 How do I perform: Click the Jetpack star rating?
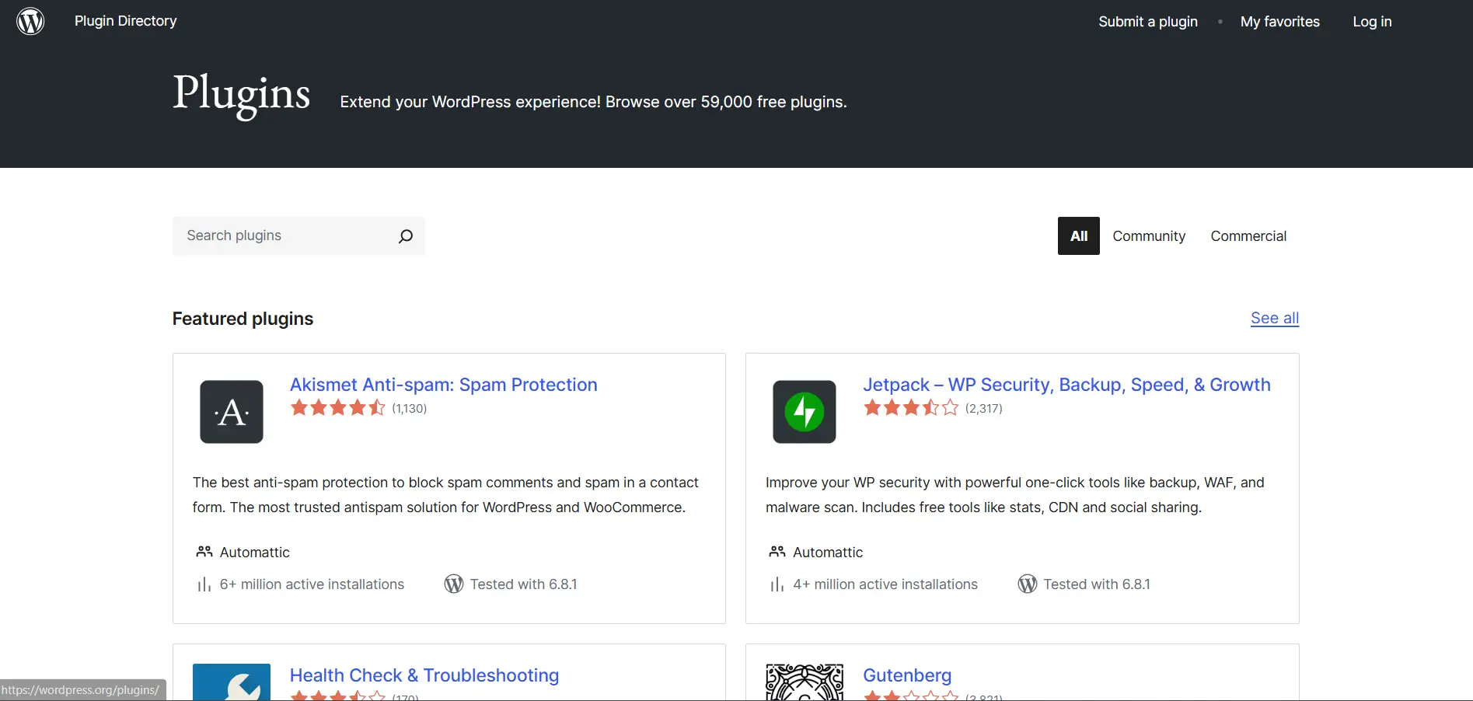911,408
